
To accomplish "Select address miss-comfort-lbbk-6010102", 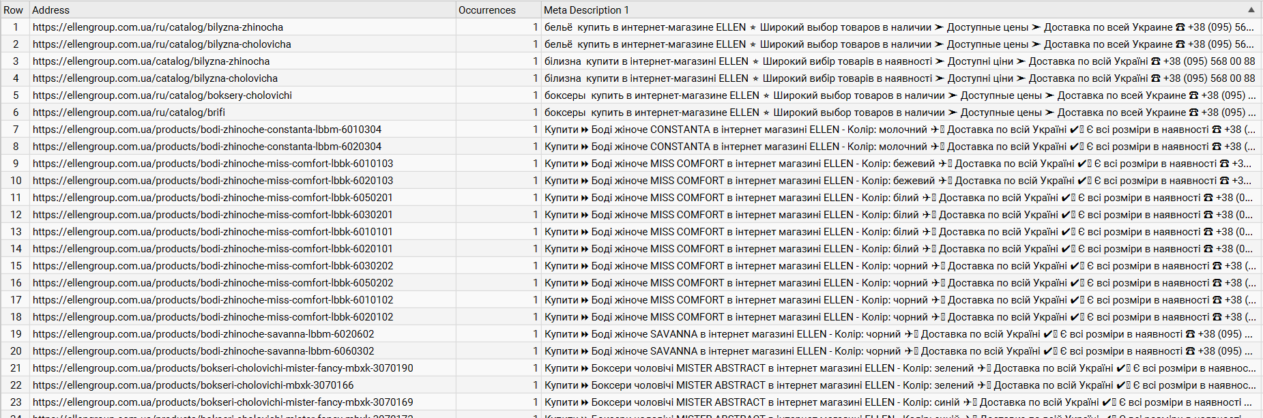I will (243, 300).
